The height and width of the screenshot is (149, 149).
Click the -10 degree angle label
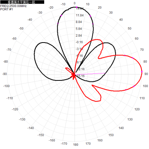point(63,4)
